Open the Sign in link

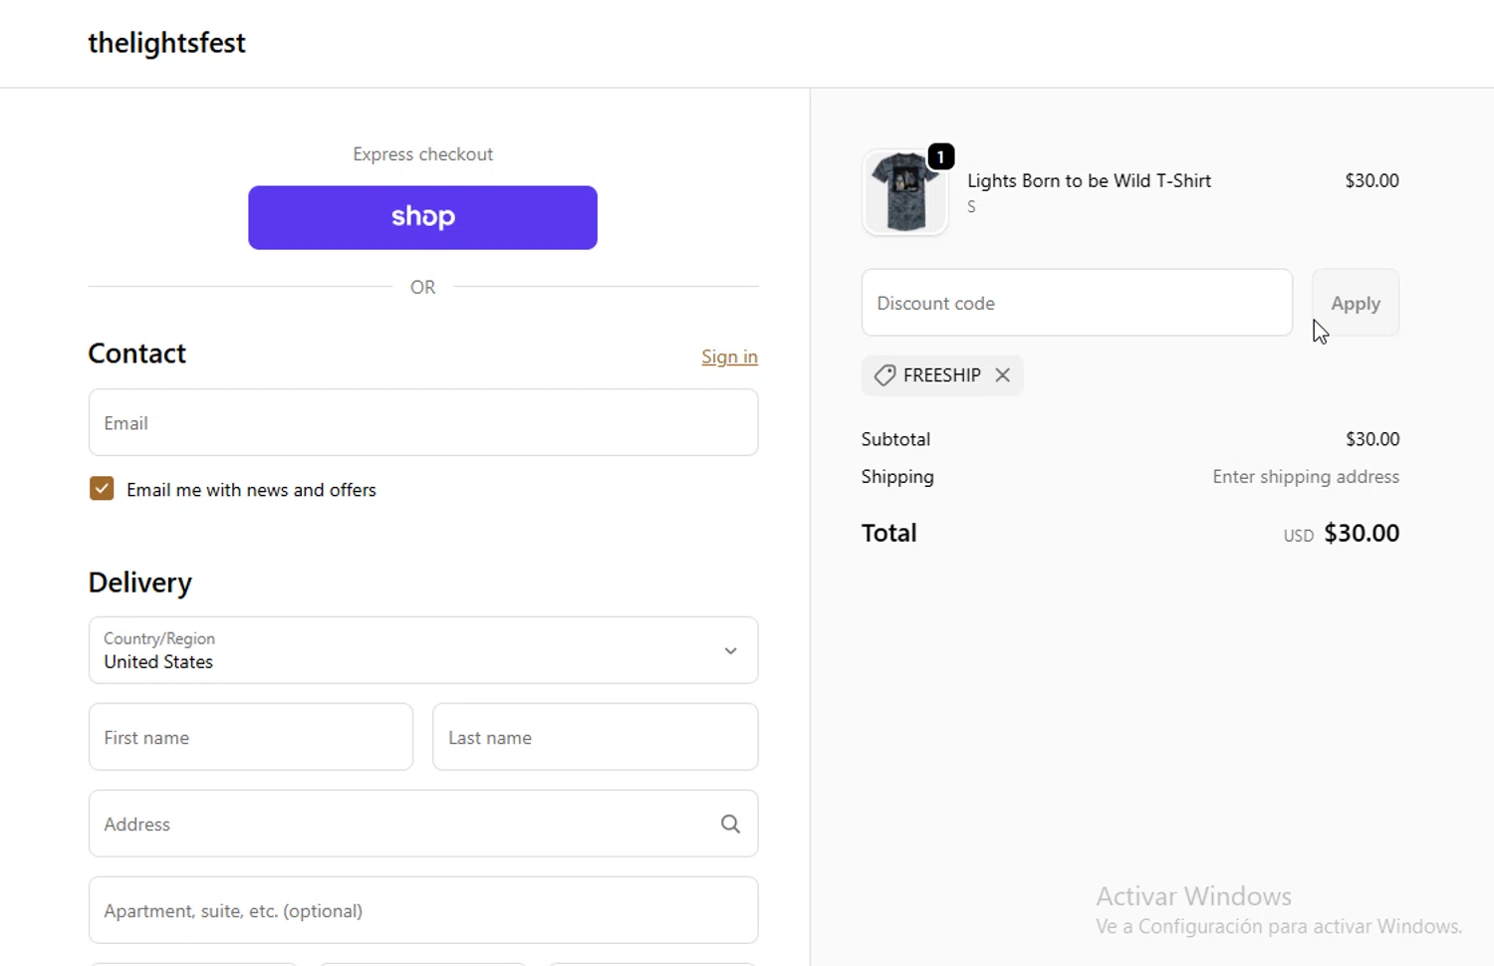point(729,357)
